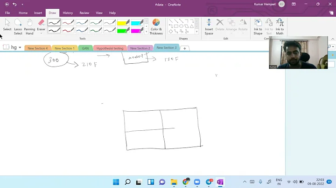Click the video thumbnail of Kumar
Screen dimensions: 336x188
(298, 53)
